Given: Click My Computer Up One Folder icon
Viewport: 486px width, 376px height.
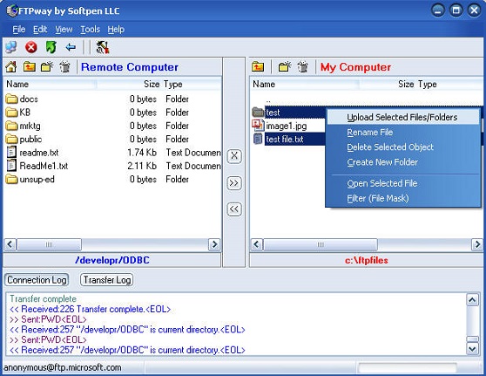Looking at the screenshot, I should (258, 67).
